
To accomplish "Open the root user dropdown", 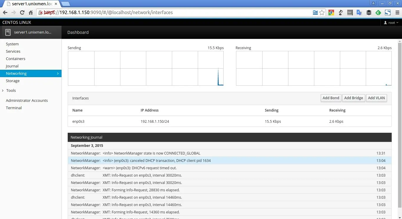I will tap(391, 23).
